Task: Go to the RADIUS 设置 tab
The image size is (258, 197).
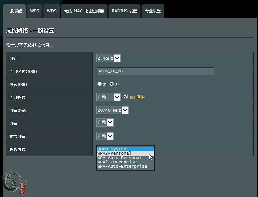Action: click(124, 11)
